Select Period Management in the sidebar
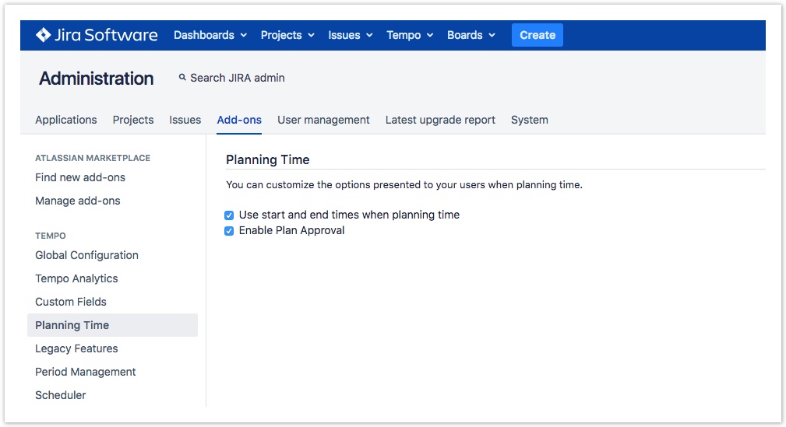 (x=86, y=372)
